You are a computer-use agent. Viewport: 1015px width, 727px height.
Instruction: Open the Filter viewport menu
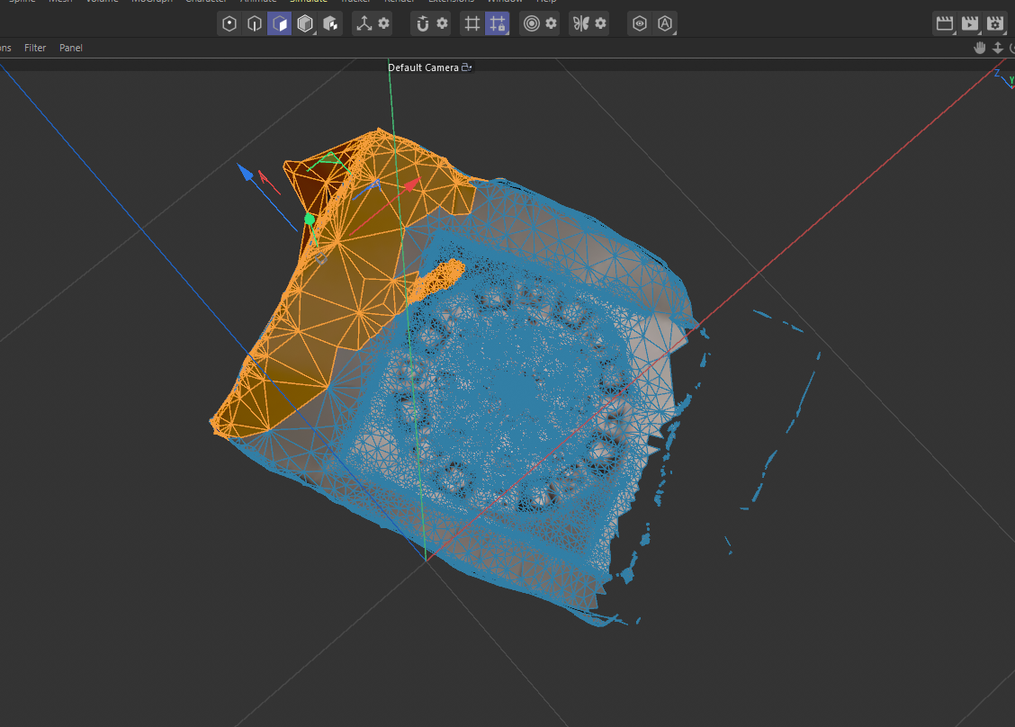(35, 48)
